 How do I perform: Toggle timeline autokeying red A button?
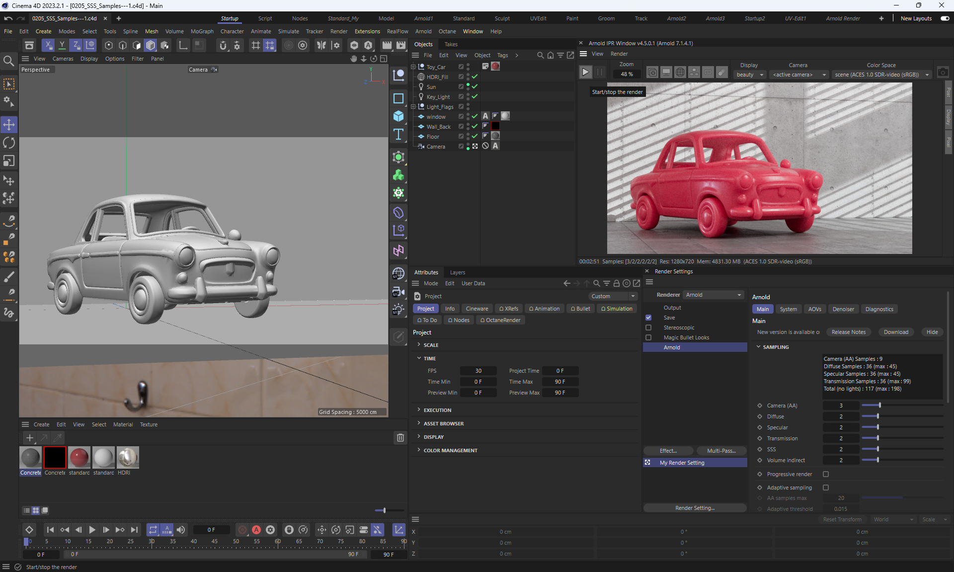click(256, 530)
